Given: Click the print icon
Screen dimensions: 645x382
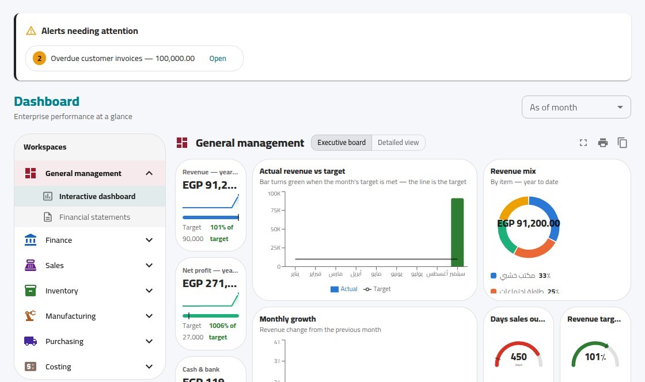Looking at the screenshot, I should point(603,143).
